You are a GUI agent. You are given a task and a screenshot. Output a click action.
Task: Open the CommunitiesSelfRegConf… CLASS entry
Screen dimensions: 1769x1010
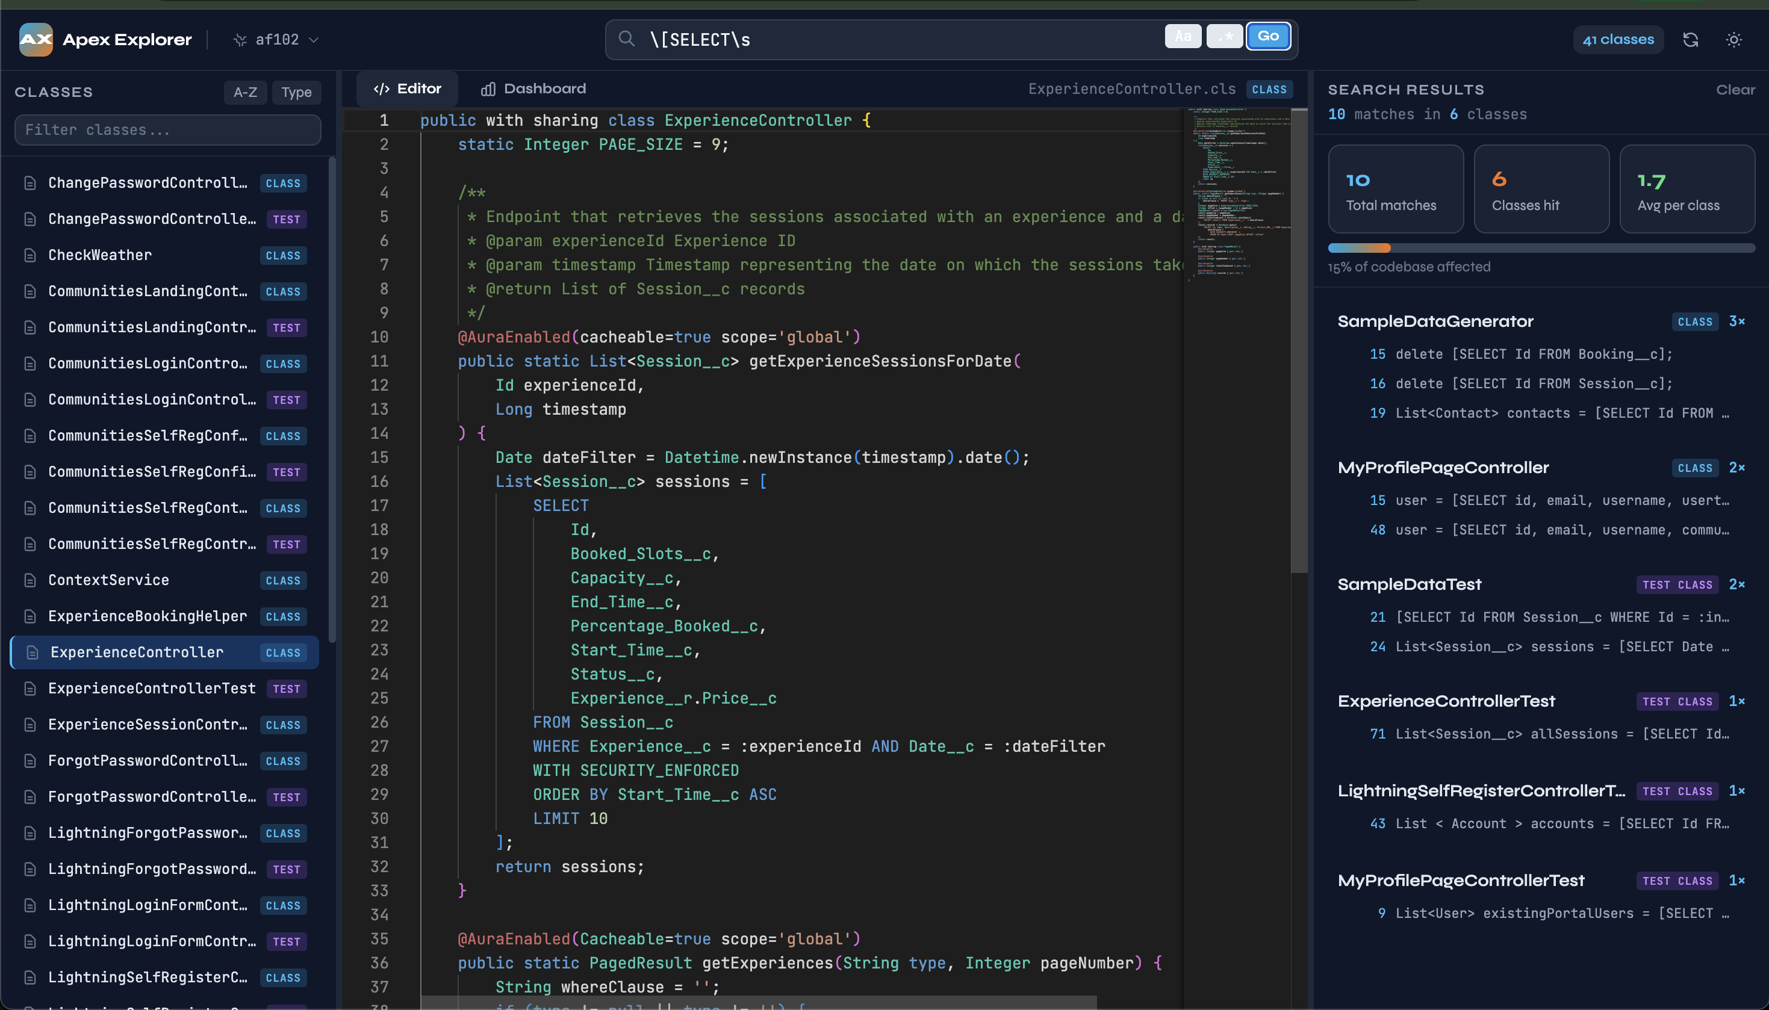[x=165, y=436]
